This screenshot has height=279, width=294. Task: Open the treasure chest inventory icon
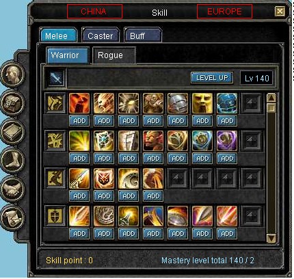click(x=13, y=103)
